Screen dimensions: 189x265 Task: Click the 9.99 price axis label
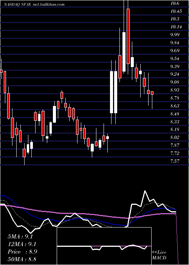click(x=175, y=35)
